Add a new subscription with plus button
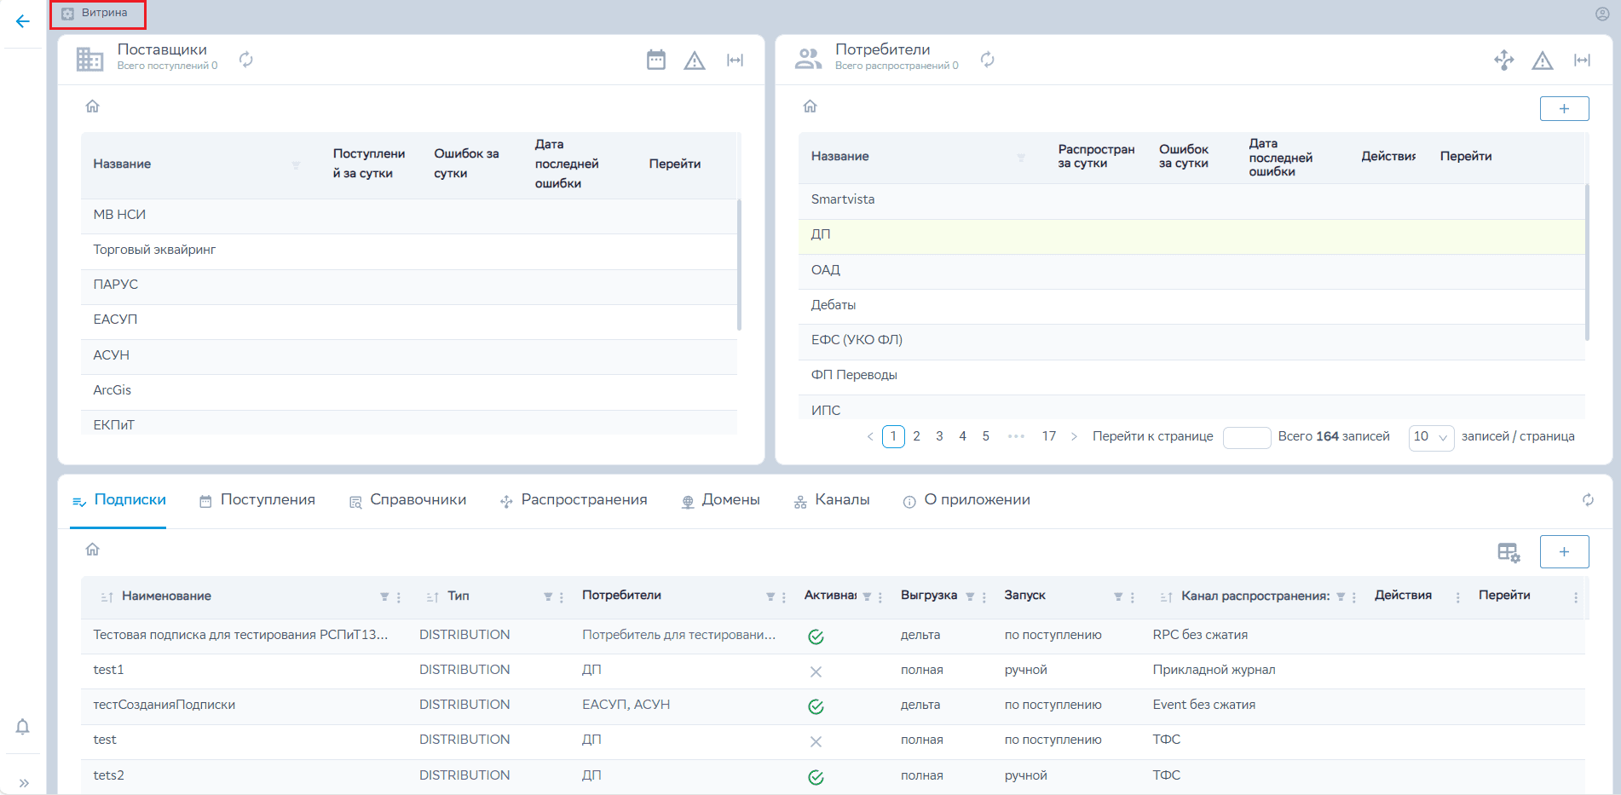The width and height of the screenshot is (1621, 795). pyautogui.click(x=1563, y=551)
